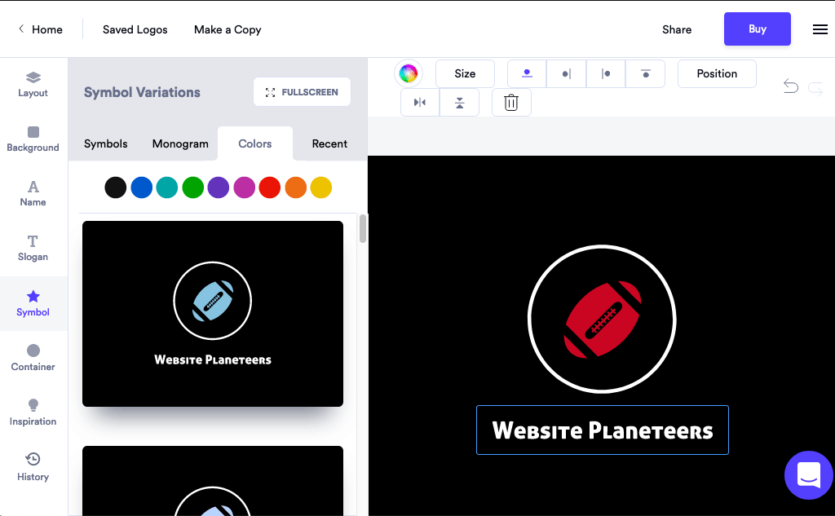
Task: Click the Symbol Variations heading
Action: [x=142, y=92]
